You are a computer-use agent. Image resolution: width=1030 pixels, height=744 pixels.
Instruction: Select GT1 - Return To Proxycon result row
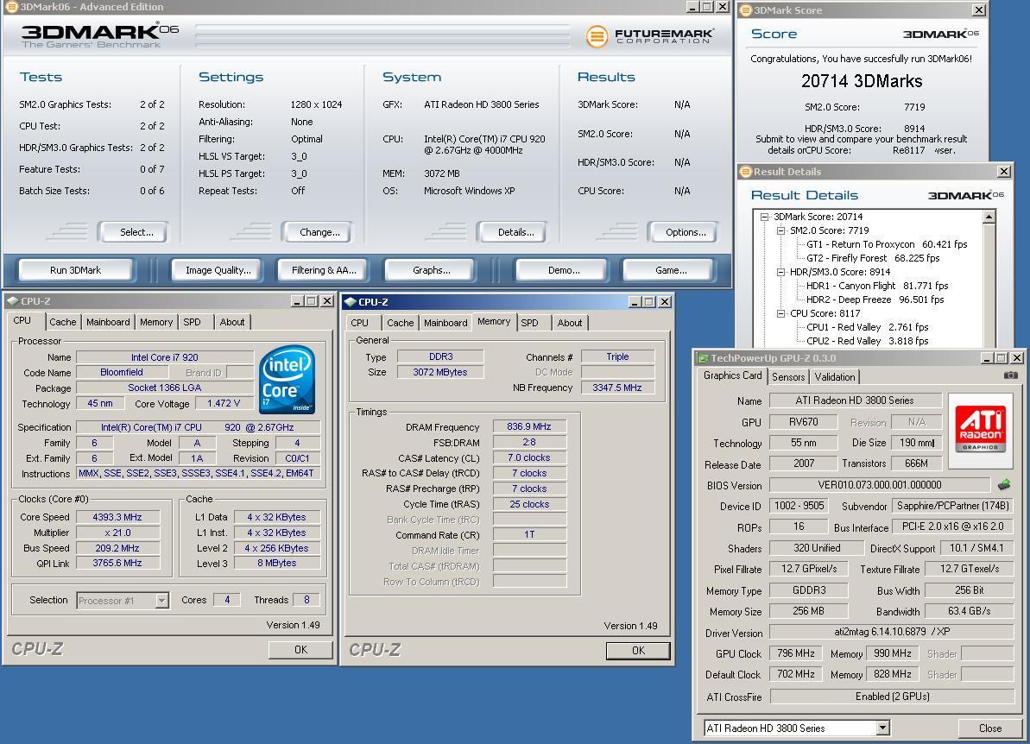tap(887, 244)
